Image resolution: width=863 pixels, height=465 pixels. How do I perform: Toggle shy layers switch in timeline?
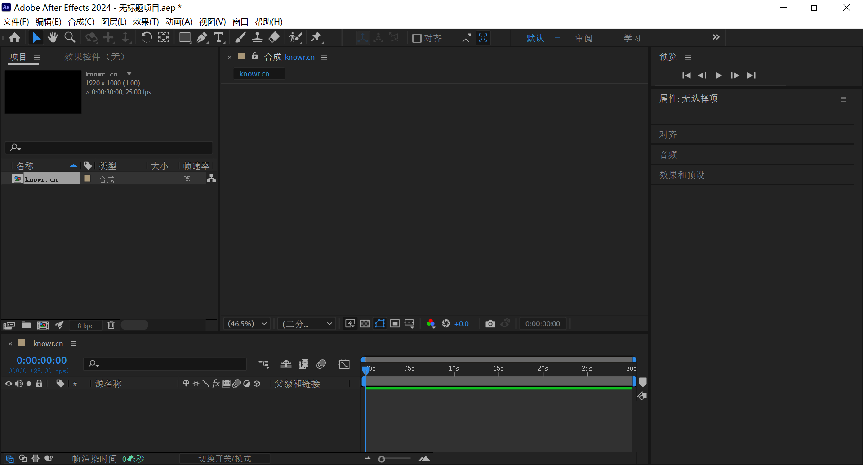click(x=286, y=364)
